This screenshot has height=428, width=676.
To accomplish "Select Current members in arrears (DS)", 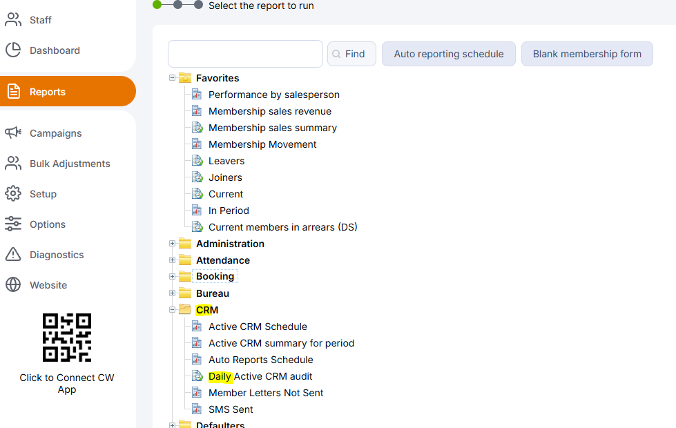I will coord(283,227).
